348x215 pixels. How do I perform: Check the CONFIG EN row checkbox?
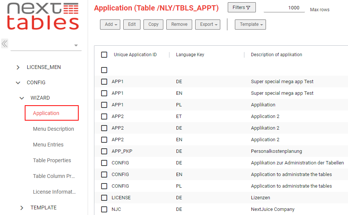coord(104,175)
